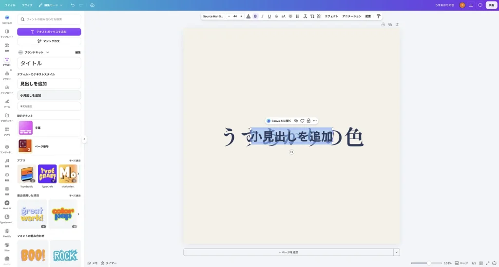The image size is (499, 267).
Task: Open the Murf AI sidebar app
Action: coord(7,204)
